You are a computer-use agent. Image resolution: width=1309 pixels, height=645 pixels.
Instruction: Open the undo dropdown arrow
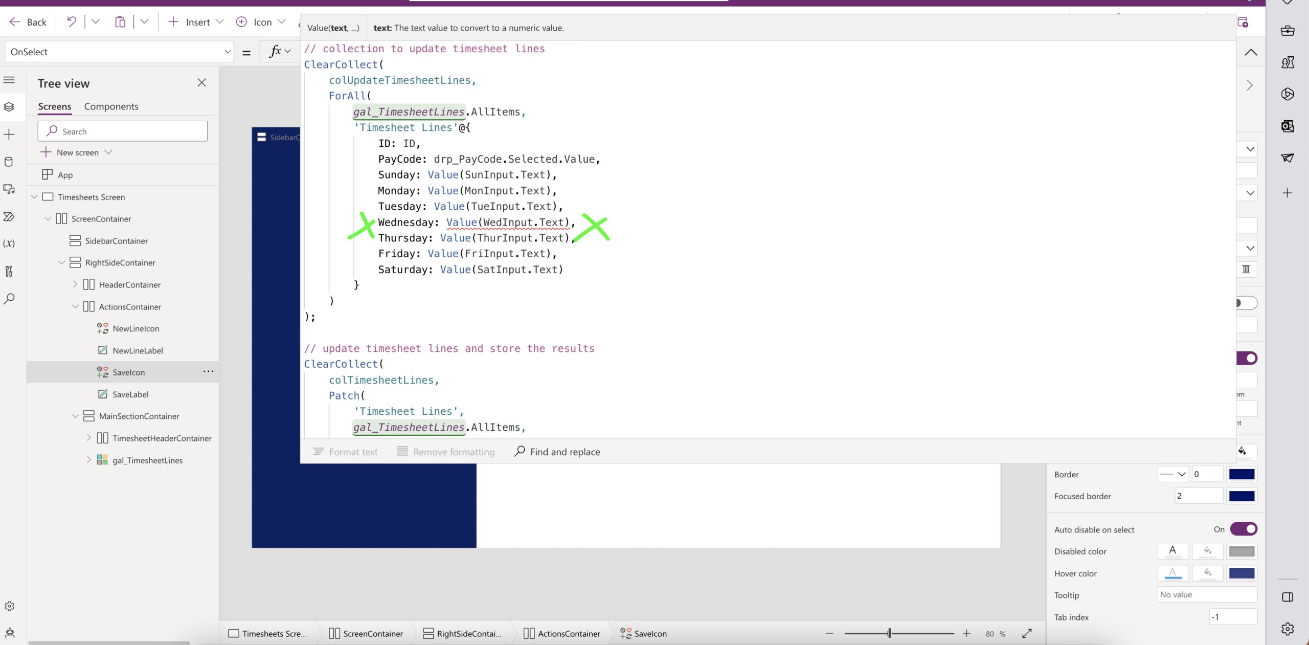[x=96, y=21]
